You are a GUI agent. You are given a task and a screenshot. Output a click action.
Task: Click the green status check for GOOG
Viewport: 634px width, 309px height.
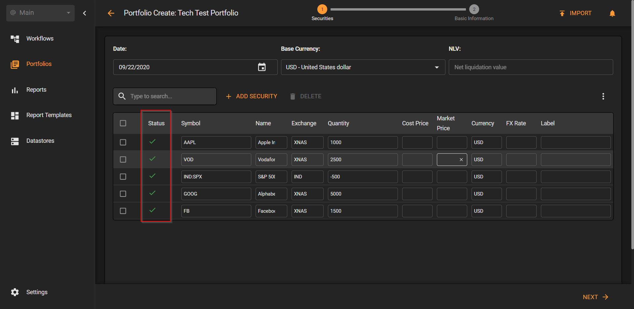(x=152, y=193)
